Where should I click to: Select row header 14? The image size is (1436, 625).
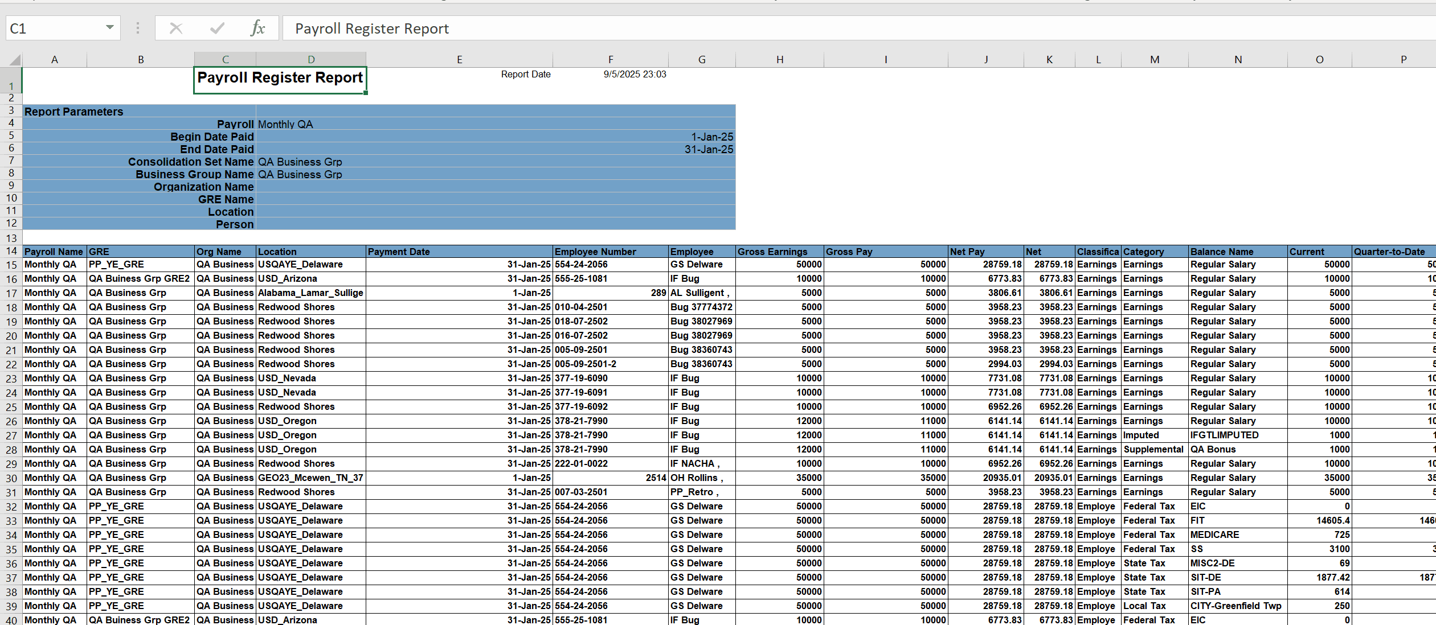click(x=10, y=251)
